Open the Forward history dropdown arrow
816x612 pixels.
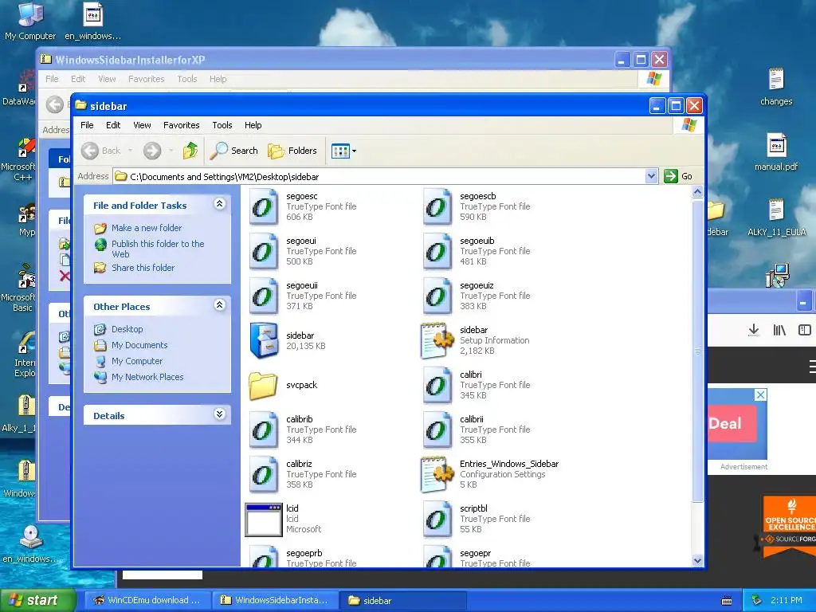point(171,151)
